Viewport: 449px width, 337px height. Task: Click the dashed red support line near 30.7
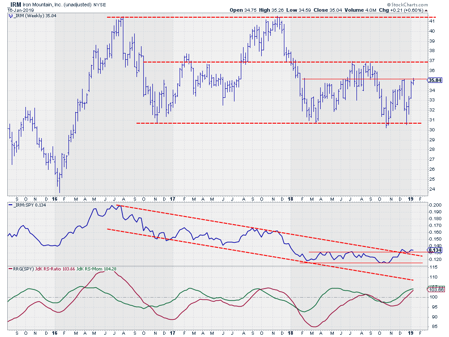click(x=279, y=123)
